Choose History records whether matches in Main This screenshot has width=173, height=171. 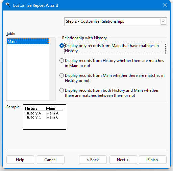tap(112, 63)
